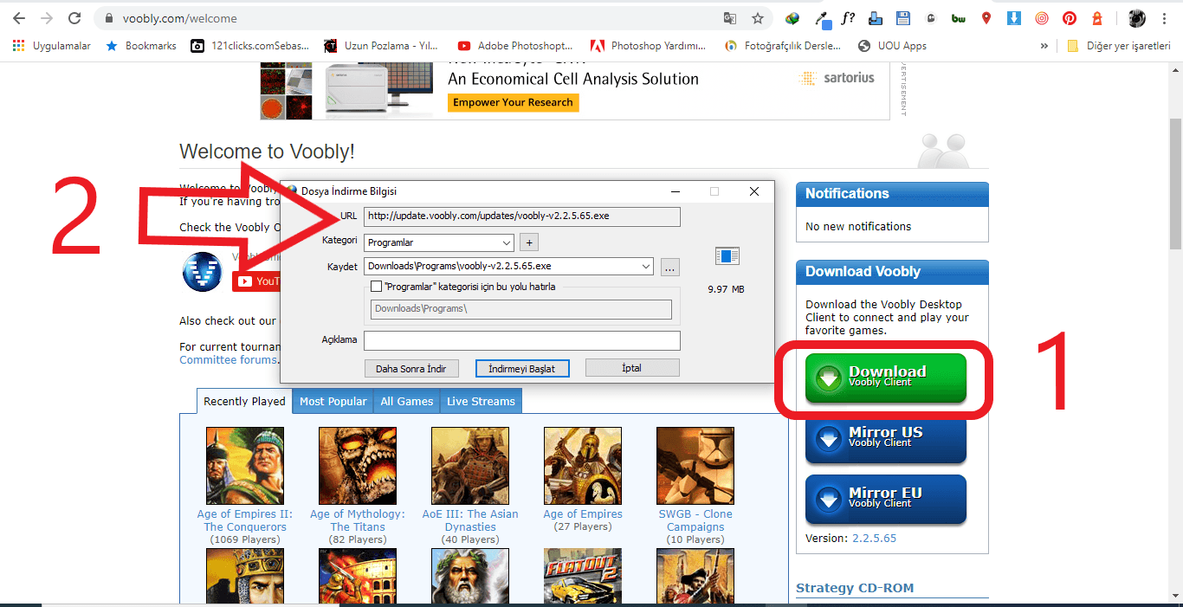Open the Ghostery ghost extension

click(x=931, y=18)
